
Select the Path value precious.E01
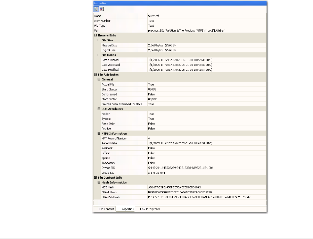[x=186, y=31]
